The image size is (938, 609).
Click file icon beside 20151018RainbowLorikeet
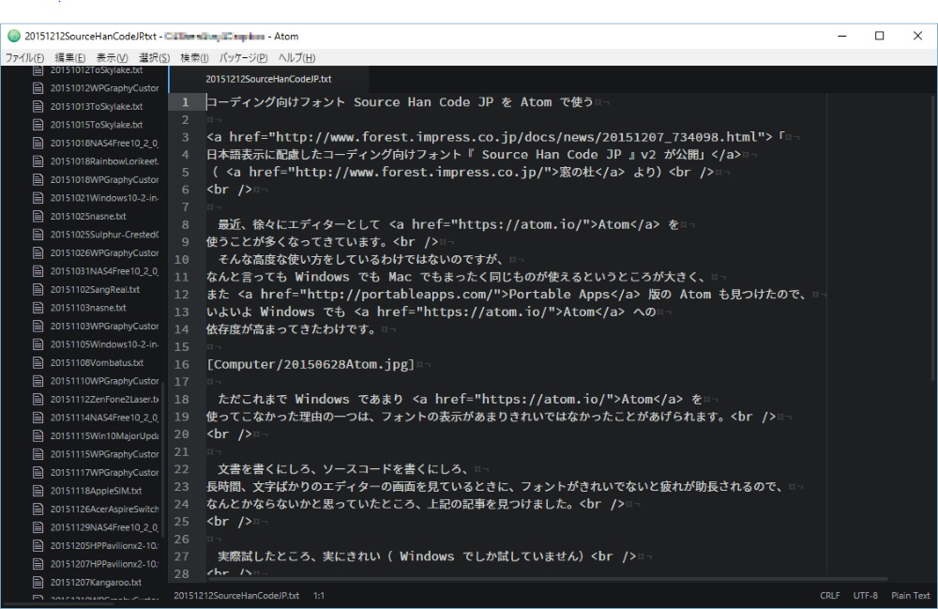coord(38,160)
